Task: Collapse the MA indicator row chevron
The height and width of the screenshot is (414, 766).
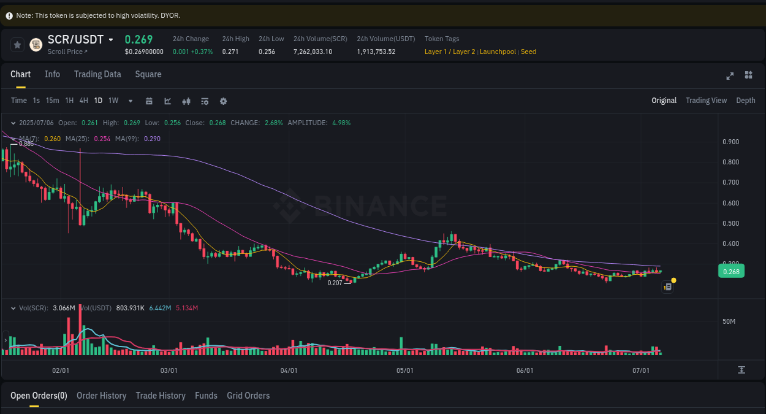Action: click(13, 139)
